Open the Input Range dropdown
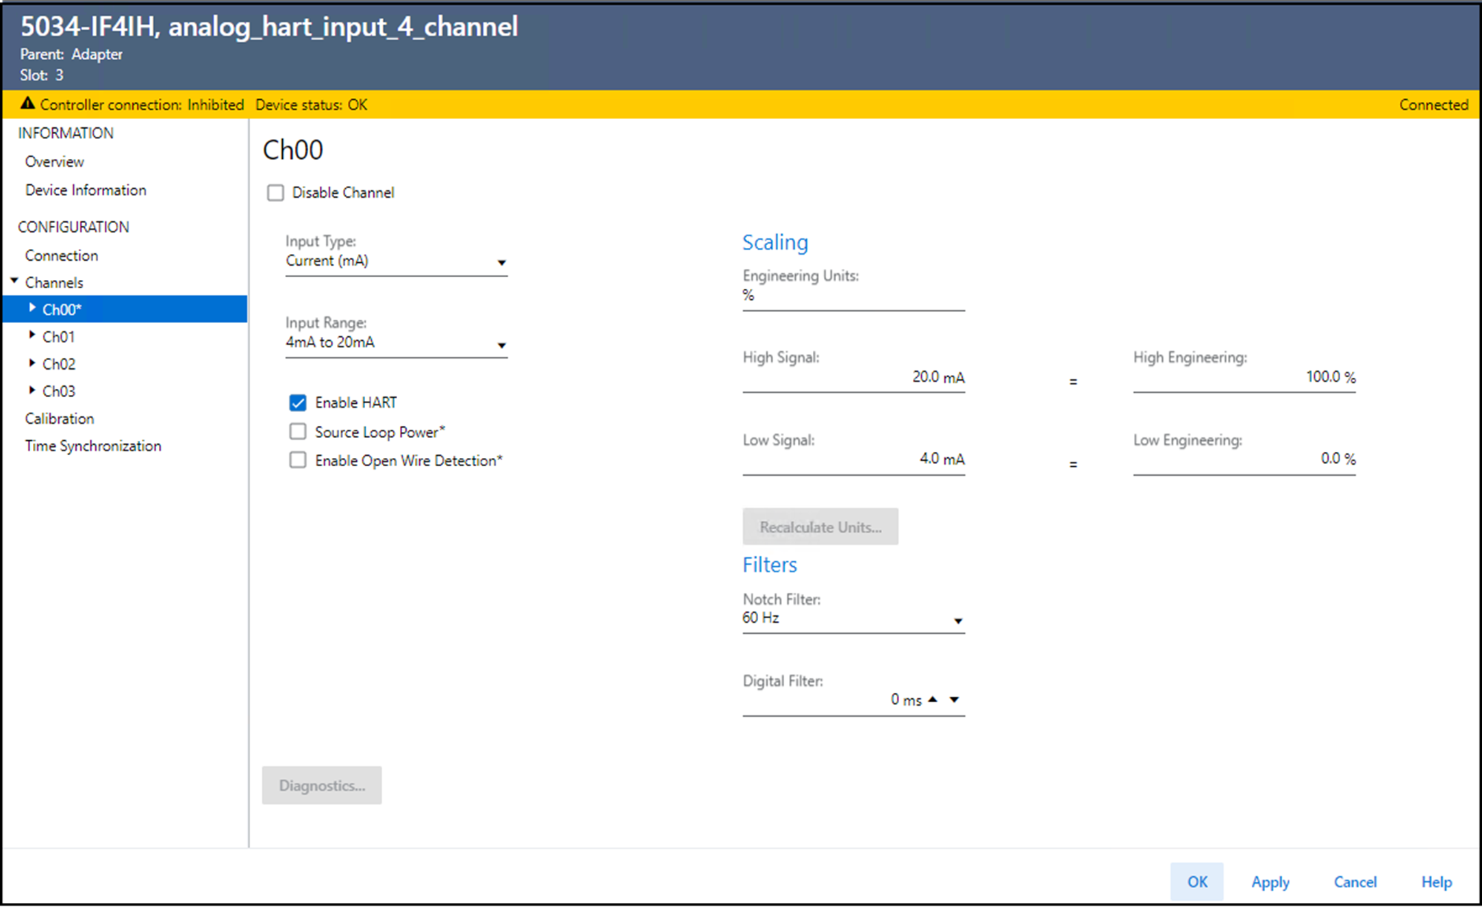This screenshot has width=1482, height=907. click(501, 345)
